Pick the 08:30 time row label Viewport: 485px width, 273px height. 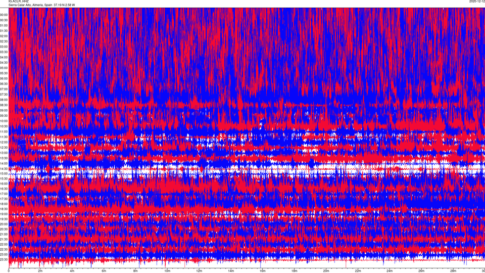(4, 105)
